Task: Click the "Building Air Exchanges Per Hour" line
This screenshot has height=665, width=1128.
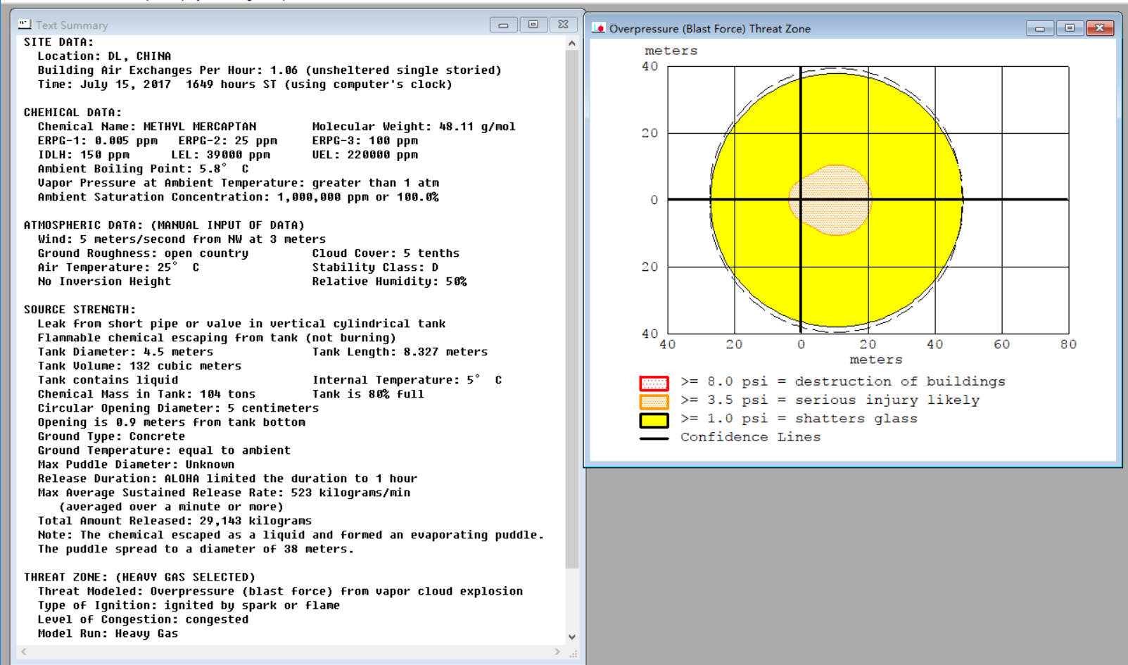Action: [270, 70]
